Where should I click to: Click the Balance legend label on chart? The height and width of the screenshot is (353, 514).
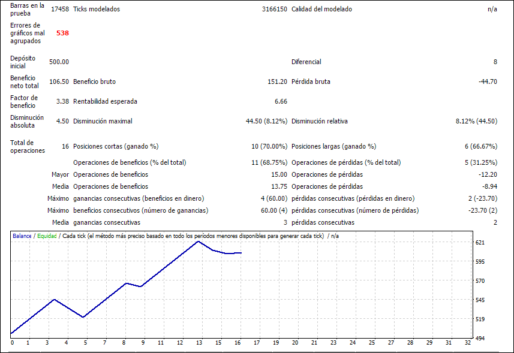click(22, 237)
